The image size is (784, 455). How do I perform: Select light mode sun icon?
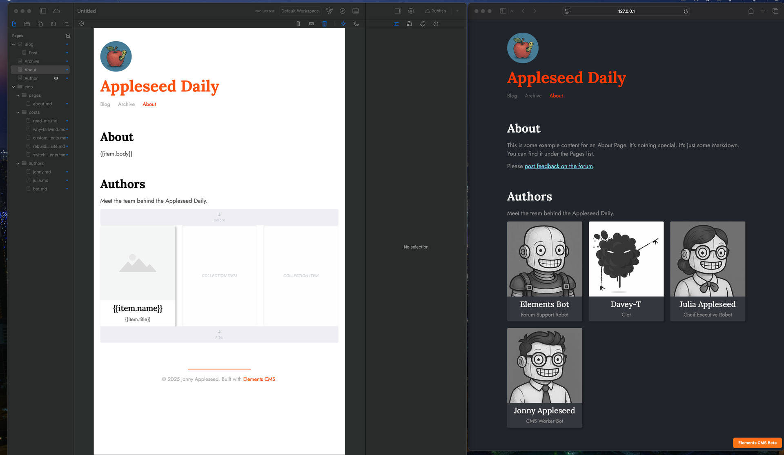(x=343, y=24)
